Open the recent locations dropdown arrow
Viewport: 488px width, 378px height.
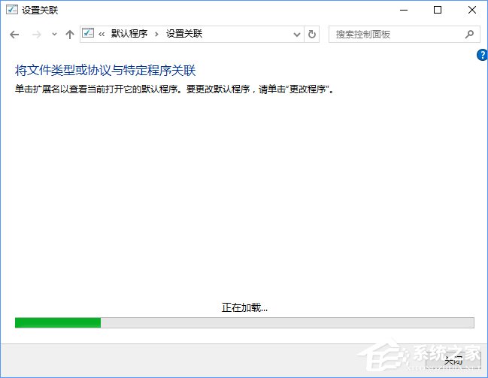tap(54, 35)
